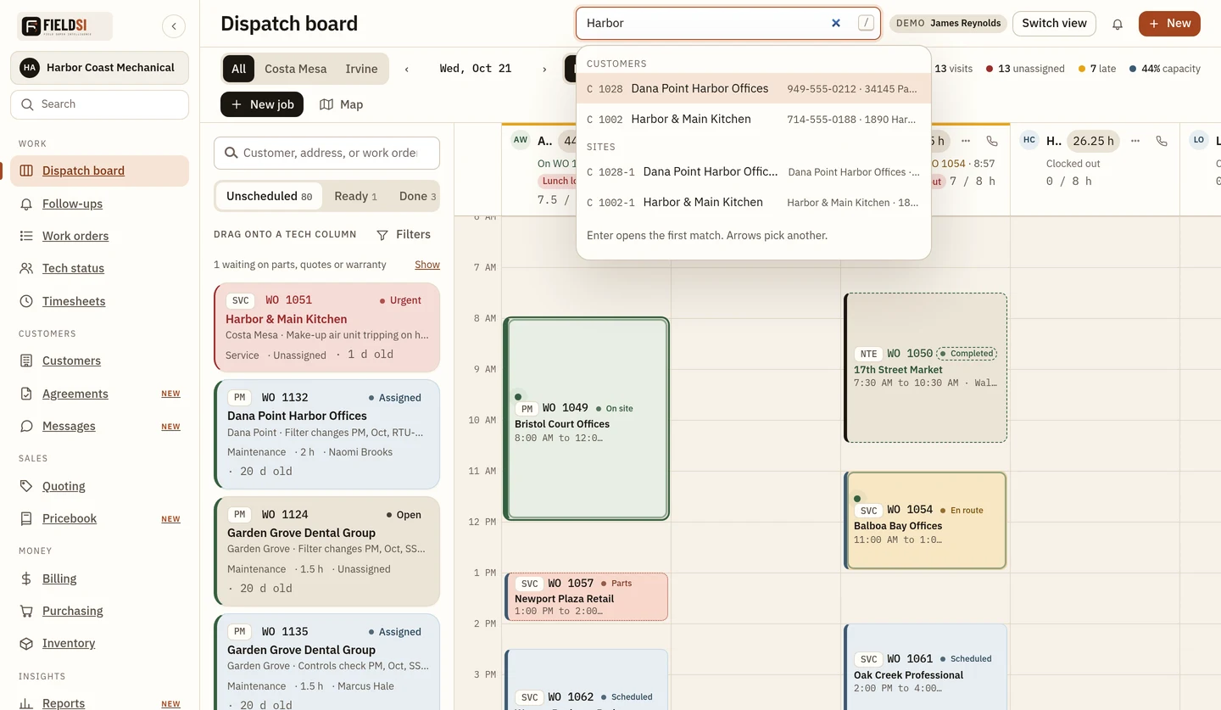The width and height of the screenshot is (1221, 710).
Task: Filter the board to Irvine
Action: [x=361, y=69]
